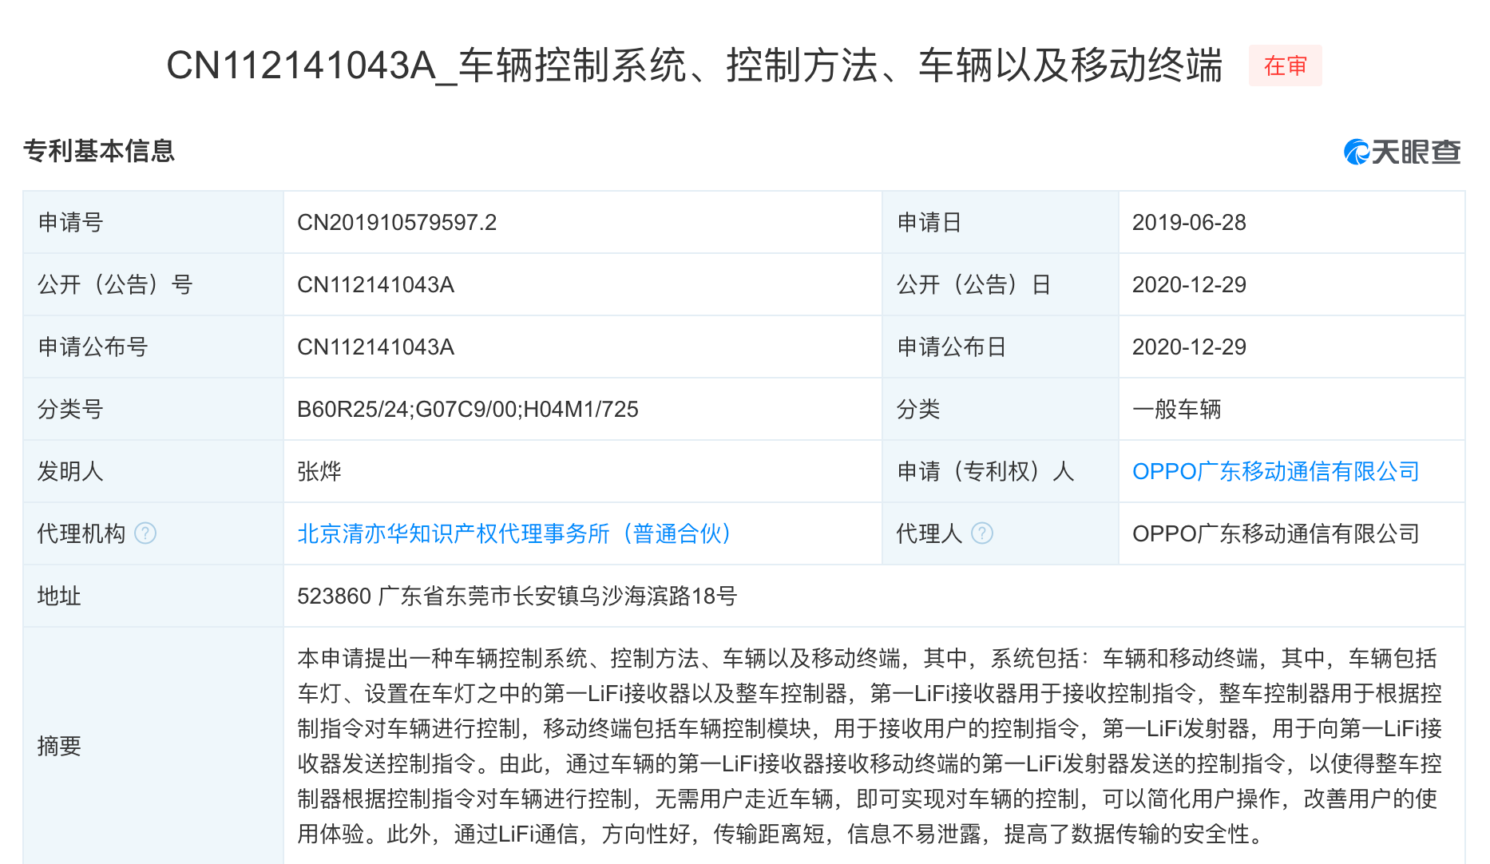Screen dimensions: 1490x864
Task: Click the 申请号 label cell
Action: click(x=153, y=223)
